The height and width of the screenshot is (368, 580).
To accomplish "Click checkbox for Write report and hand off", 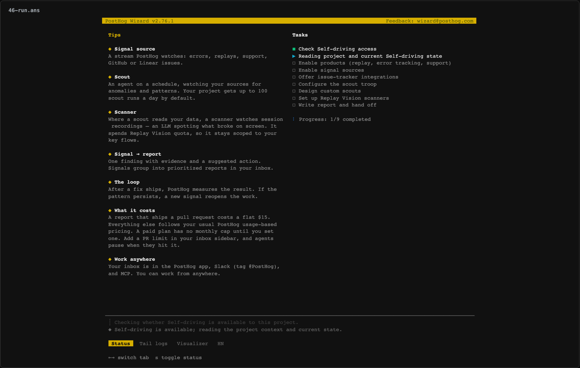I will tap(294, 105).
